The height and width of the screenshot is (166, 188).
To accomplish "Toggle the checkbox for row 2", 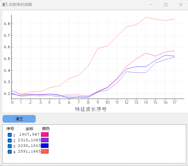I will pos(10,141).
